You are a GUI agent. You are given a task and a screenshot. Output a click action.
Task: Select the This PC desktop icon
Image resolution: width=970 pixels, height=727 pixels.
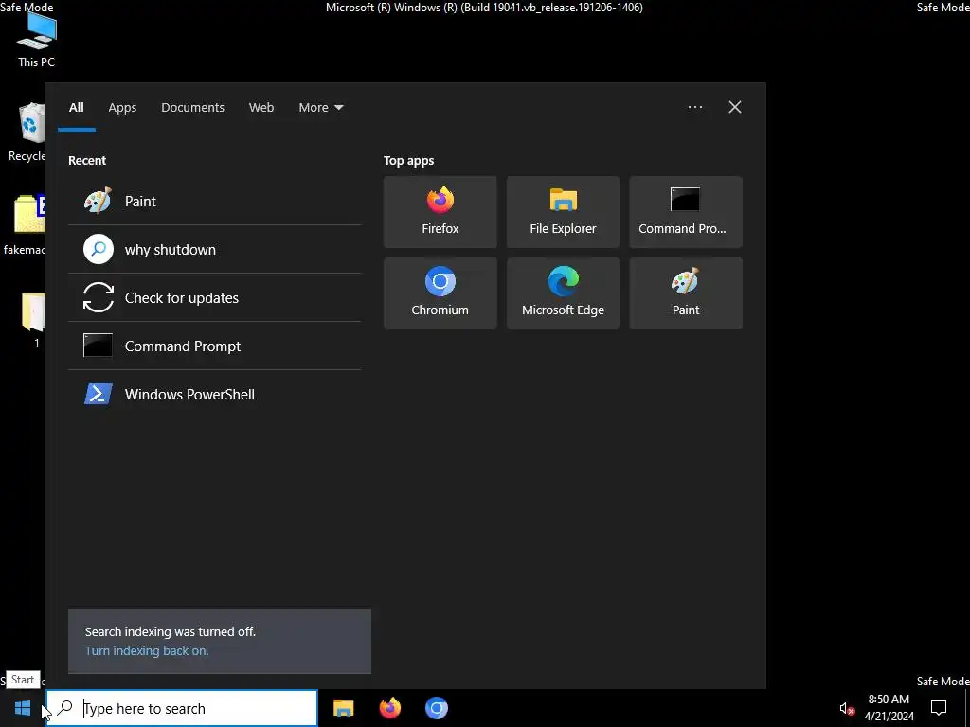tap(37, 40)
